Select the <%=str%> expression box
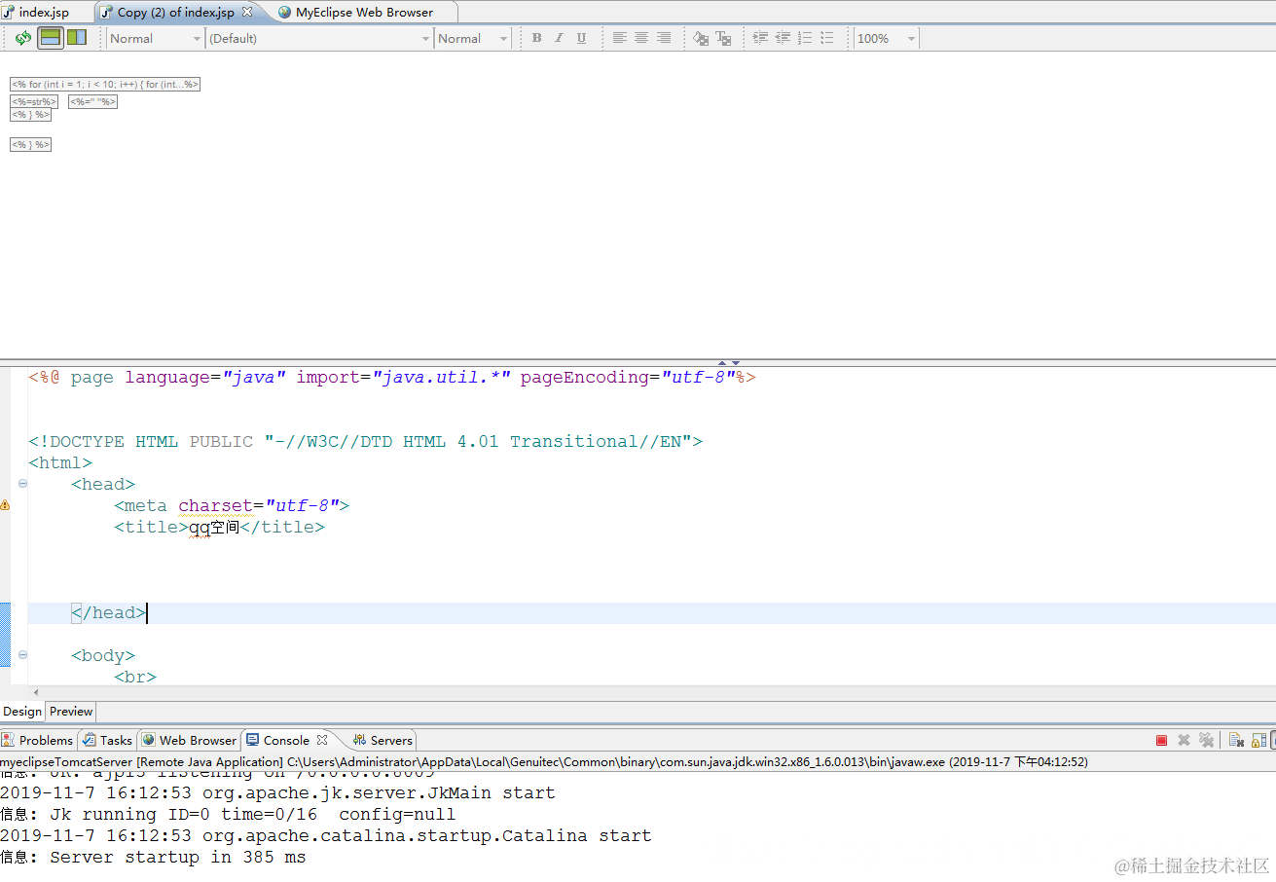This screenshot has width=1276, height=882. pos(34,101)
